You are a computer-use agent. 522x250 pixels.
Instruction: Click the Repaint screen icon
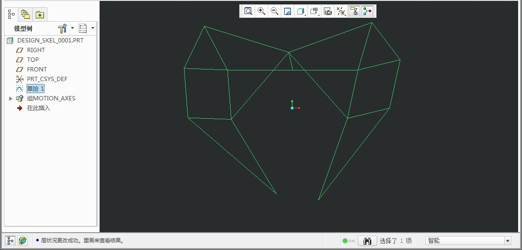288,11
